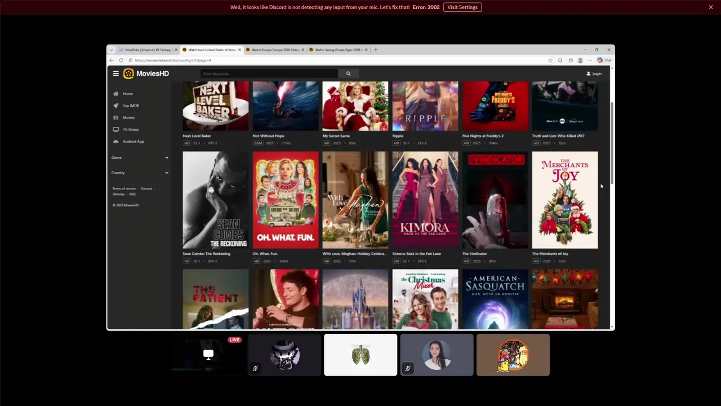Image resolution: width=721 pixels, height=406 pixels.
Task: Close the 'Watch best United States' tab
Action: tap(239, 50)
